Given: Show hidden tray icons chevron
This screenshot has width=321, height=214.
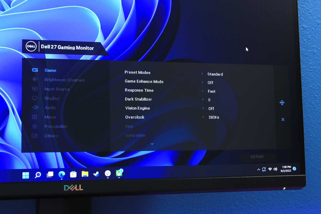Looking at the screenshot, I should (x=259, y=170).
